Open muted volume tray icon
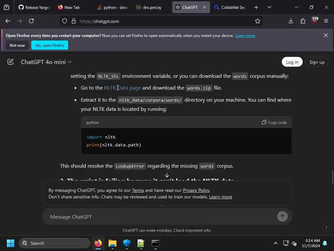334x251 pixels. coord(294,243)
